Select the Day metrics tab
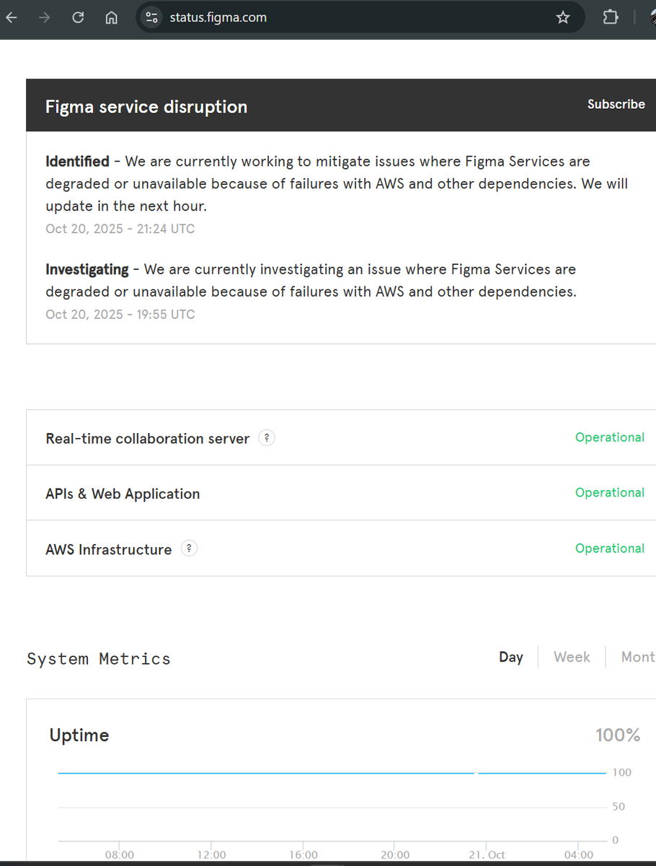This screenshot has height=866, width=656. pos(511,657)
